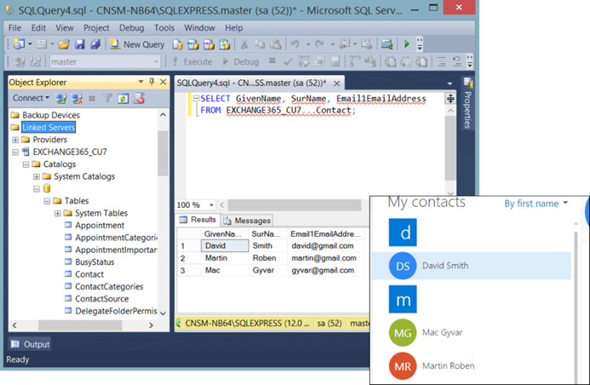Select the Backup Devices folder
Viewport: 590px width, 385px height.
(51, 115)
